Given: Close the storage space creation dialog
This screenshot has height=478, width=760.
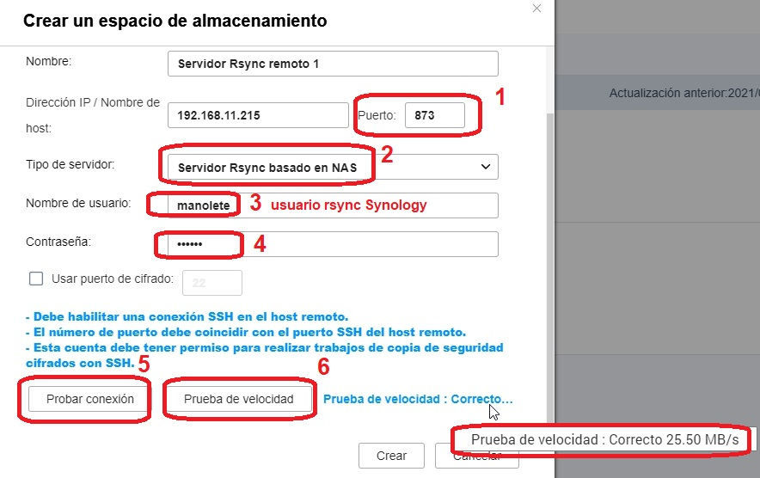Looking at the screenshot, I should point(537,9).
